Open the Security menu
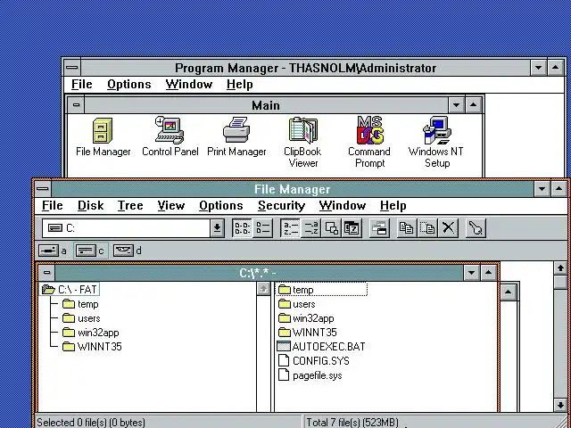This screenshot has height=428, width=571. pyautogui.click(x=281, y=206)
